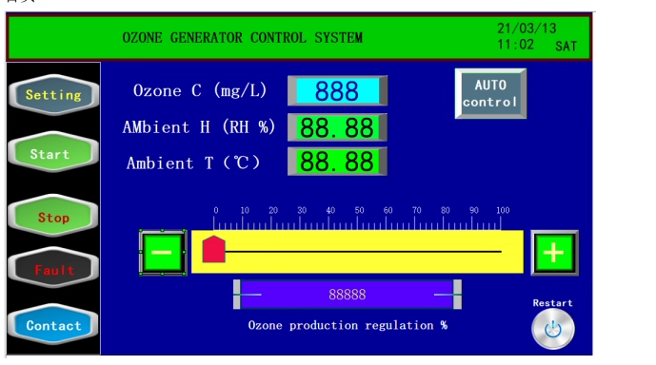Click the AMbient H (RH %) label
Screen dimensions: 656x365
tap(199, 127)
